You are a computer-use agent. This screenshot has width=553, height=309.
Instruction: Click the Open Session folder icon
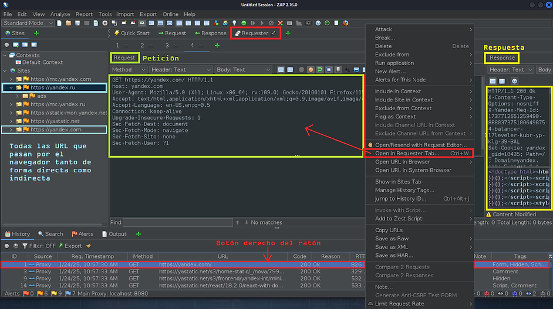click(69, 23)
